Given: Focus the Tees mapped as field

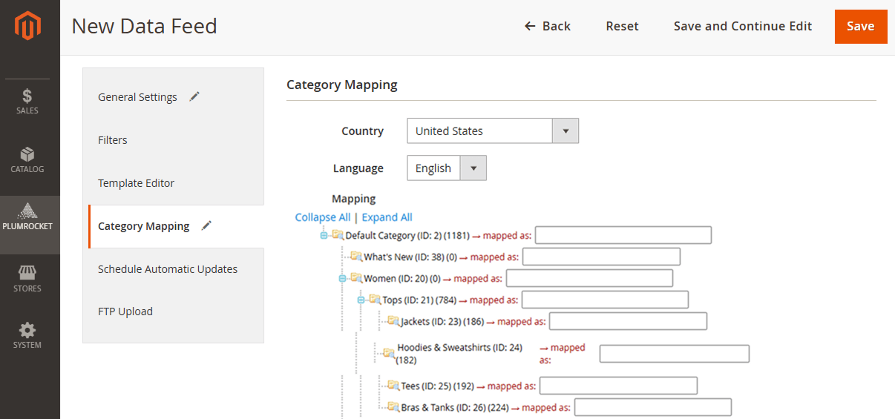Looking at the screenshot, I should [x=618, y=386].
